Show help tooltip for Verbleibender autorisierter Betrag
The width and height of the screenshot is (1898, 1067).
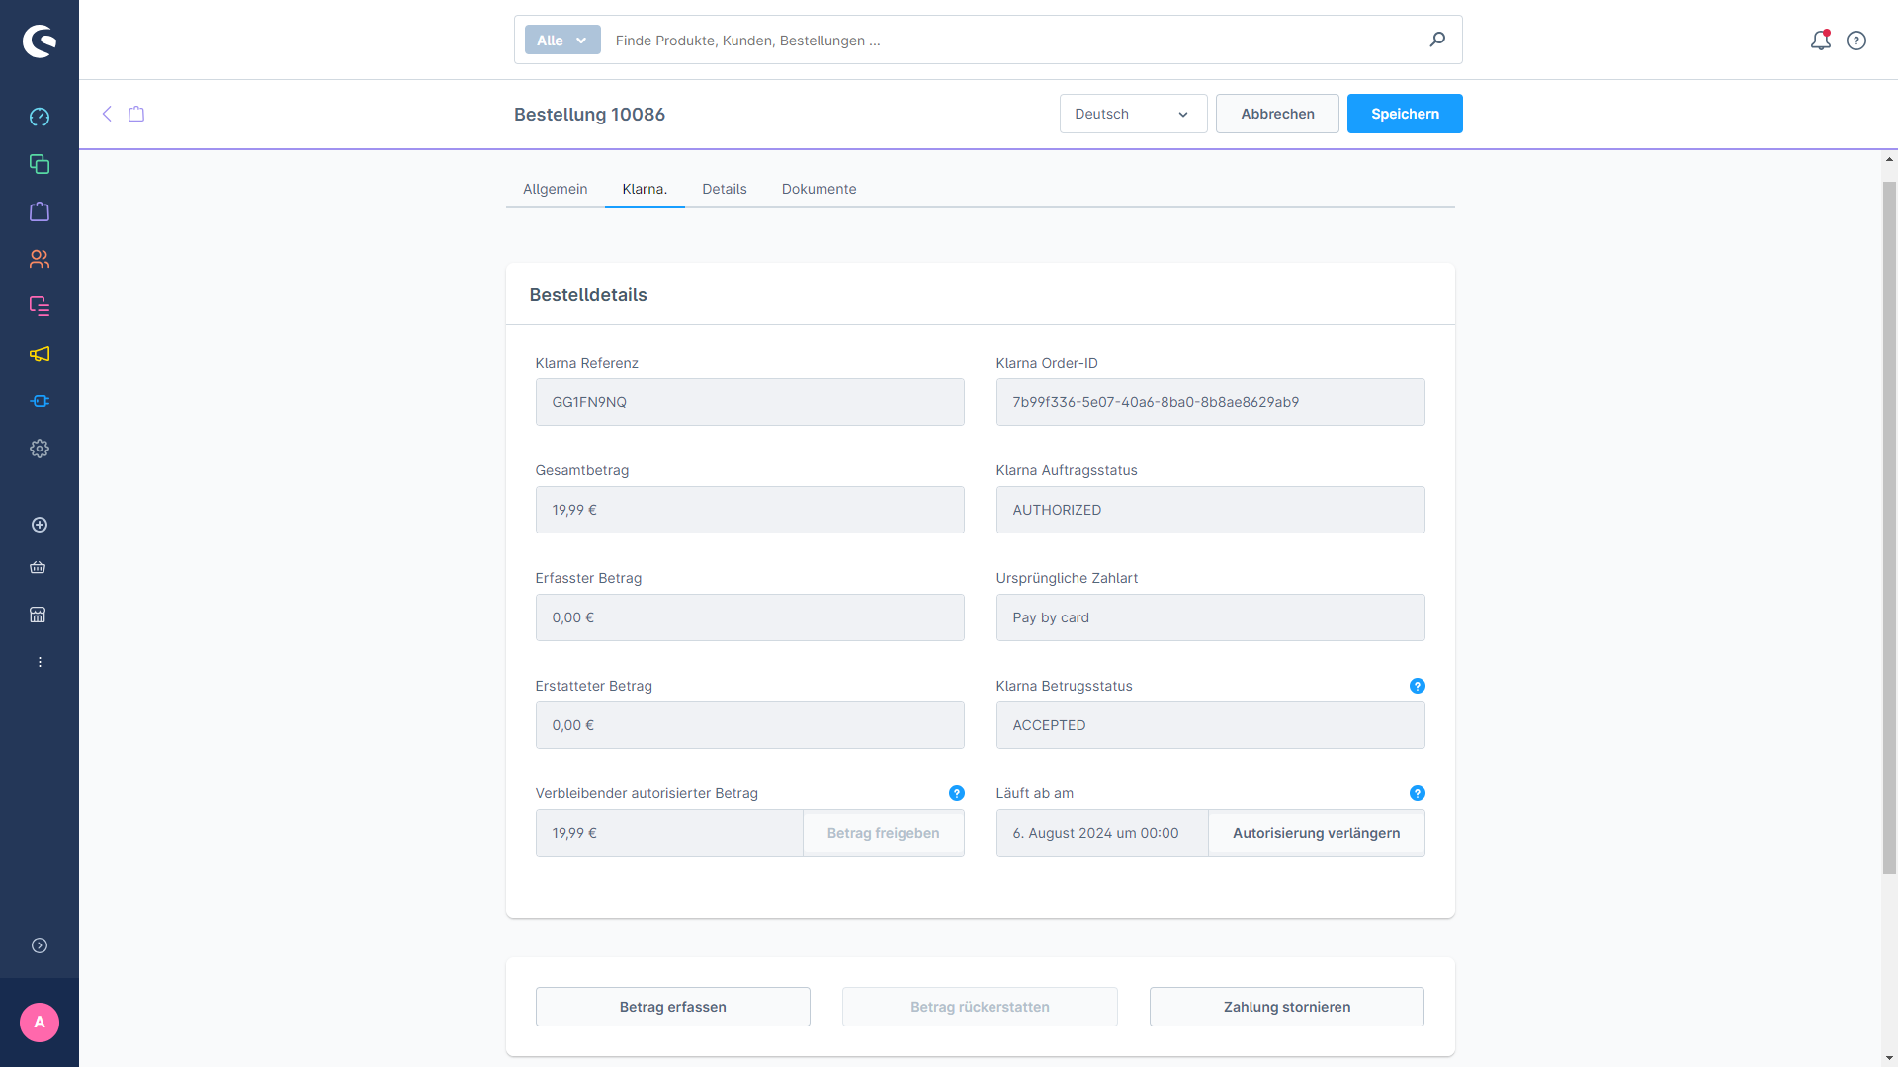pos(957,793)
